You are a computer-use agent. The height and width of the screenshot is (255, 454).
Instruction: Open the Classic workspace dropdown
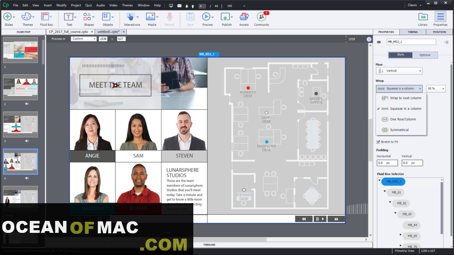pos(415,5)
